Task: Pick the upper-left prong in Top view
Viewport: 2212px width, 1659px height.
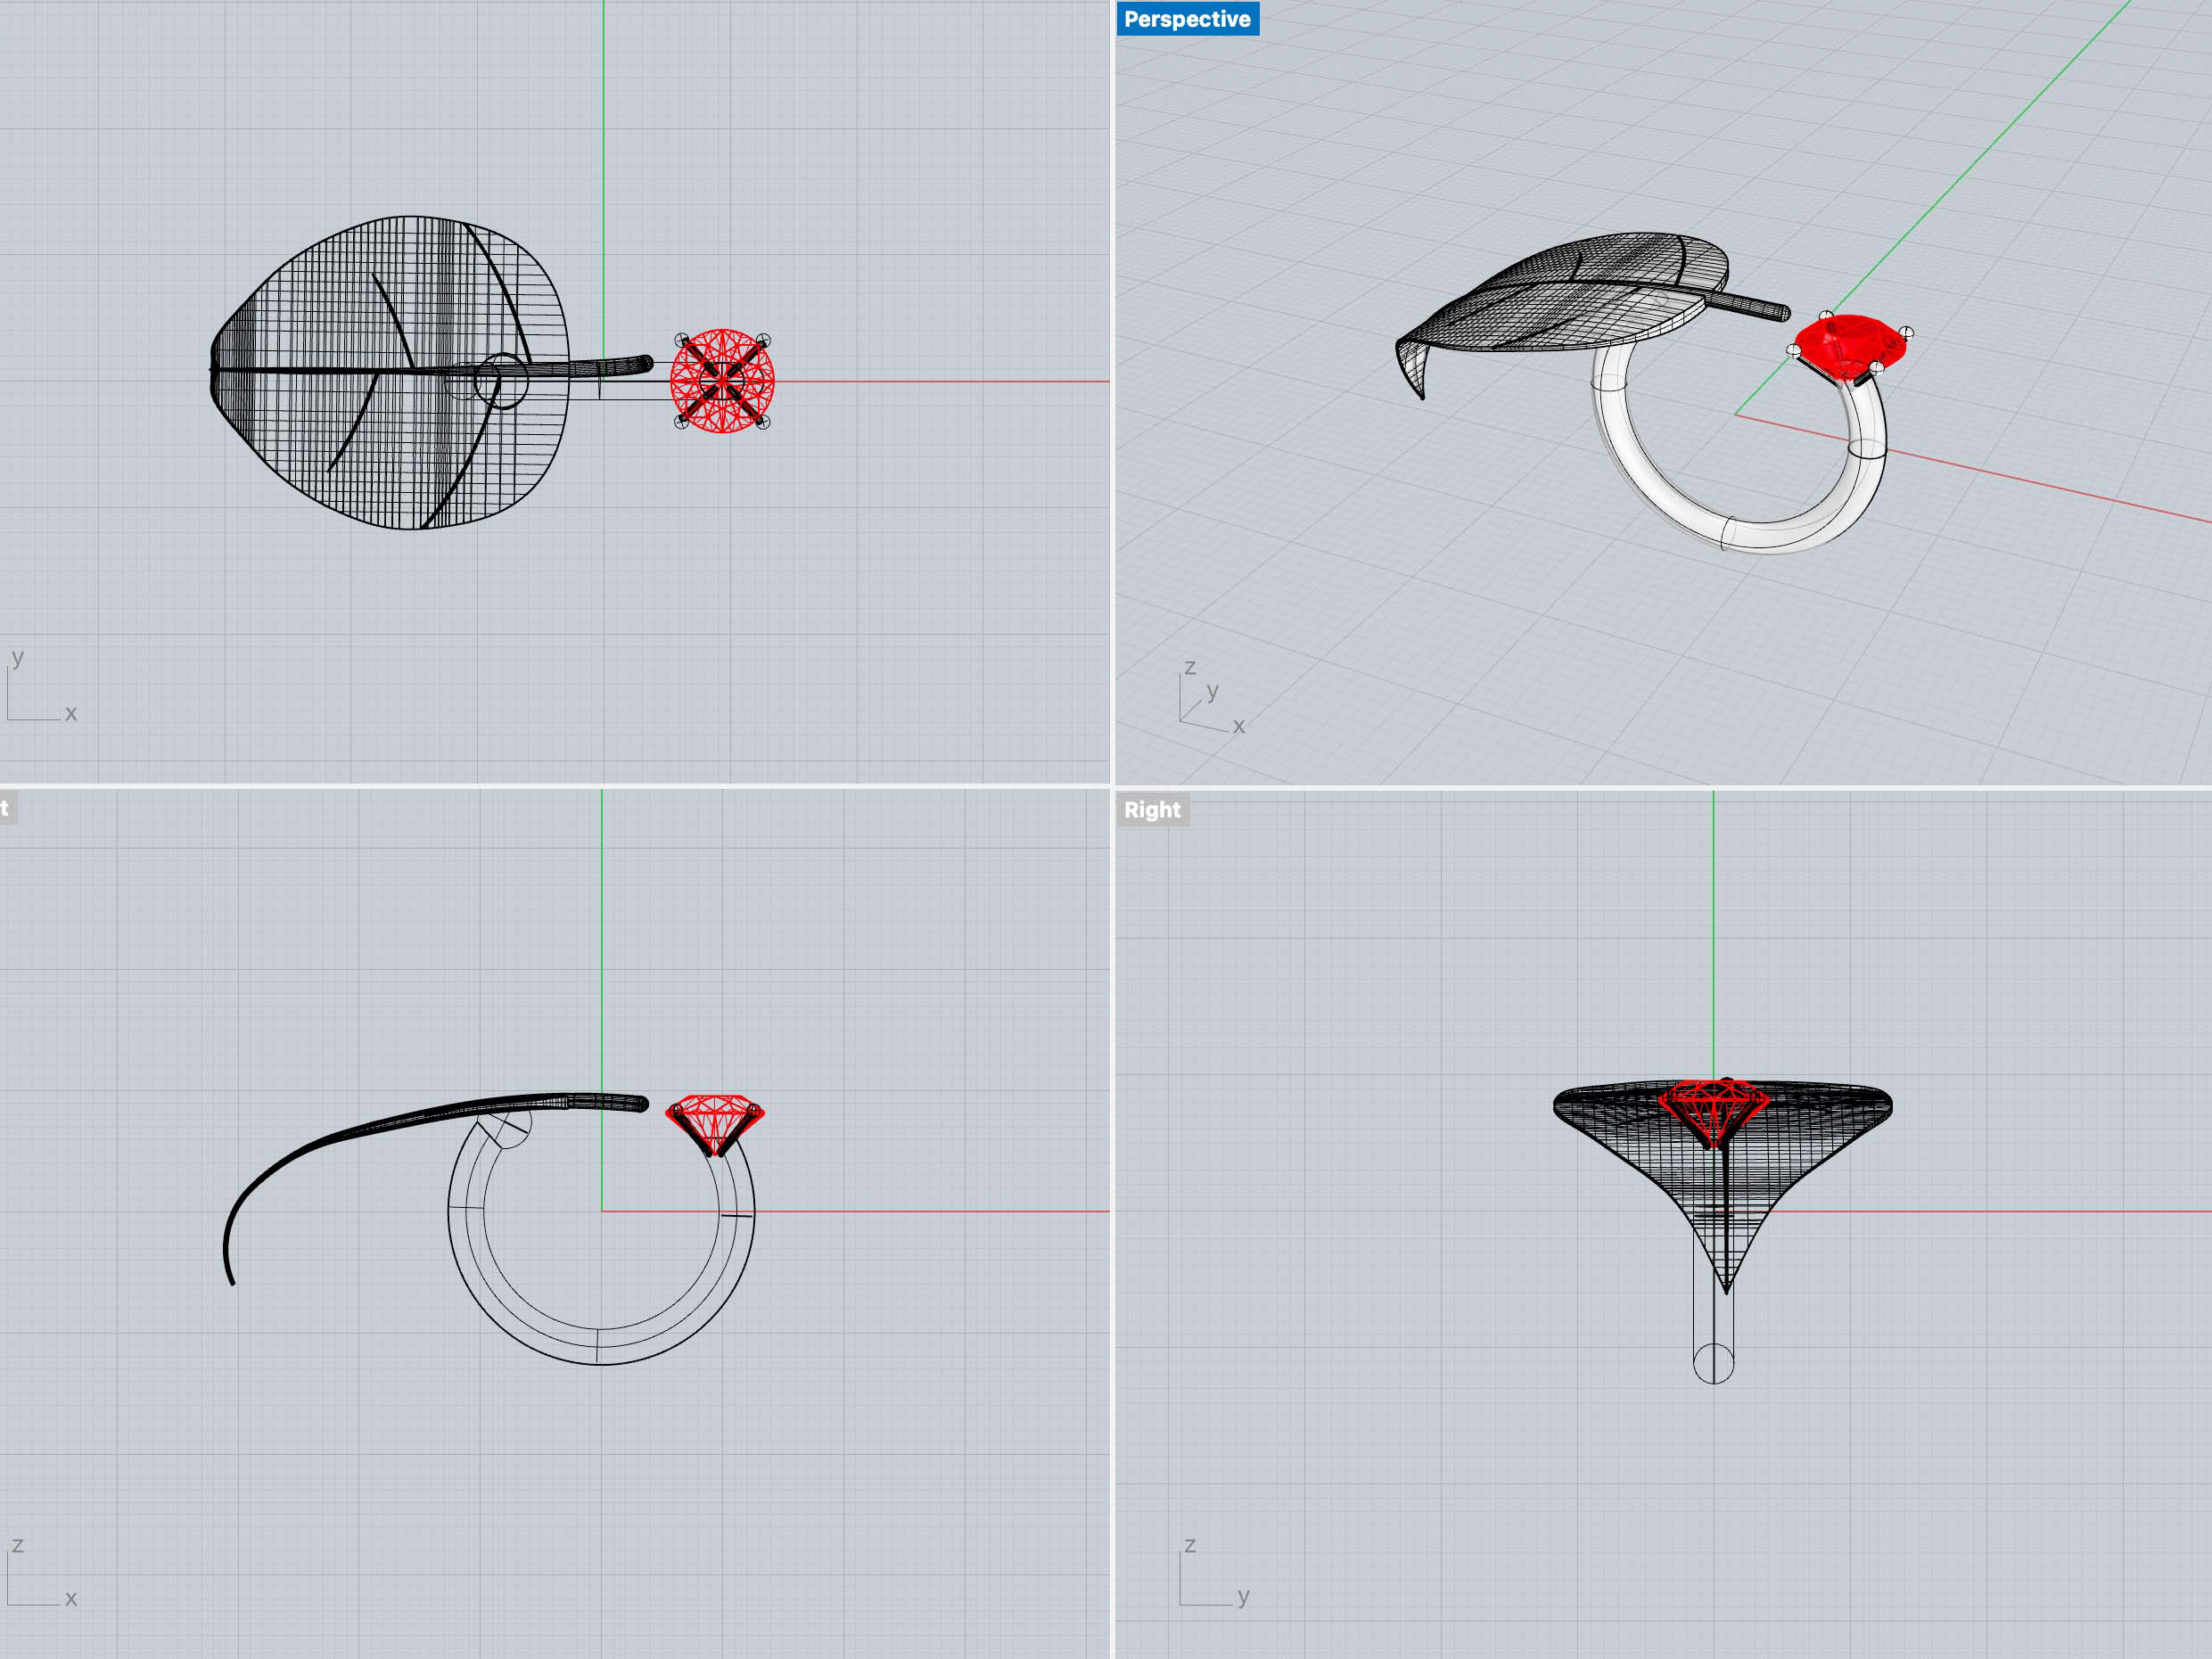Action: coord(682,341)
